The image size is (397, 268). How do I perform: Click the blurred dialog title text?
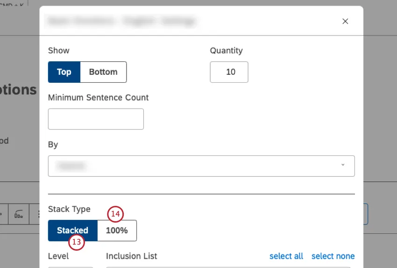121,21
